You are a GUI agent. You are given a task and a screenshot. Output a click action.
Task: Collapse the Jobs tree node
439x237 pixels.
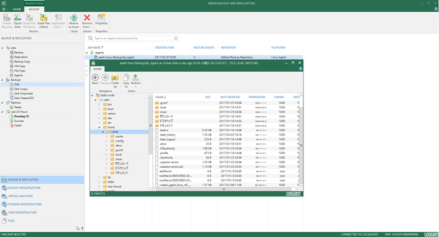[3, 48]
